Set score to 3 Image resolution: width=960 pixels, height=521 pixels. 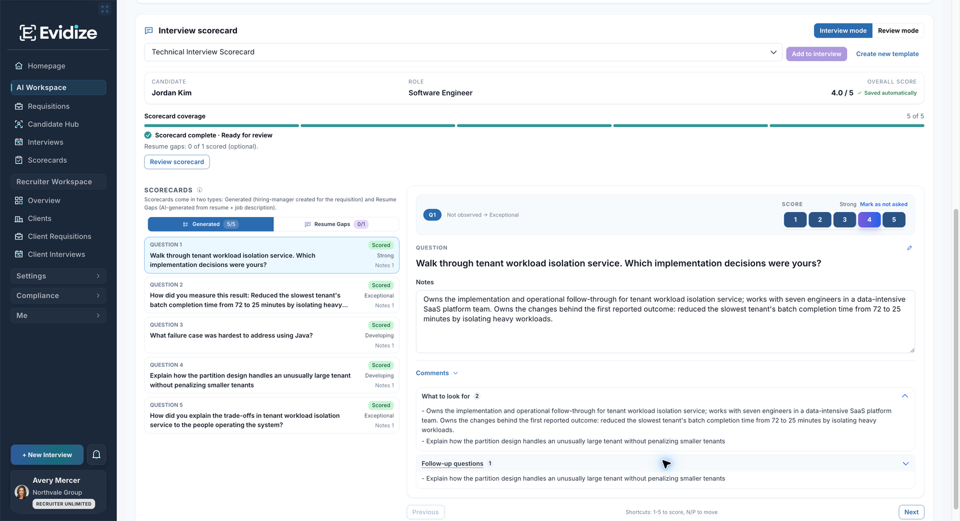(844, 220)
